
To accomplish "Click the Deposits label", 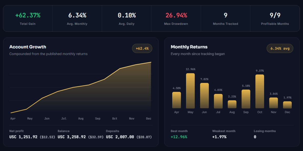I will pyautogui.click(x=112, y=131).
